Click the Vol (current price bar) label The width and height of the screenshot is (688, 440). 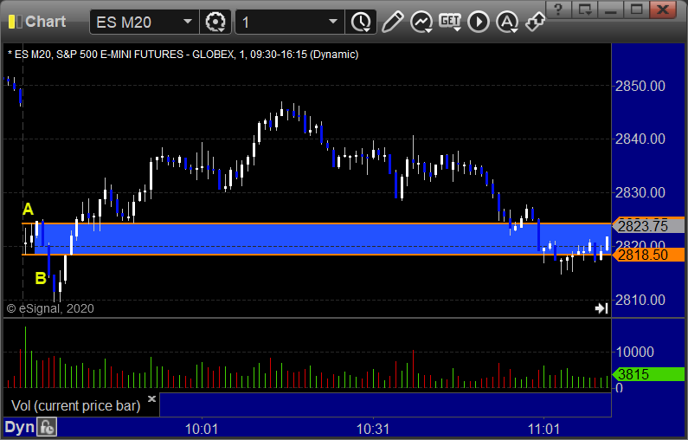click(75, 405)
